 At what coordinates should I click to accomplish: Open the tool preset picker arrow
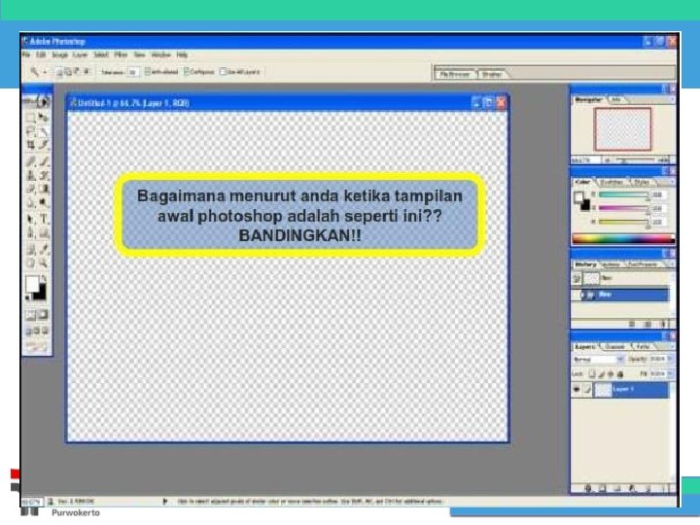pos(45,72)
